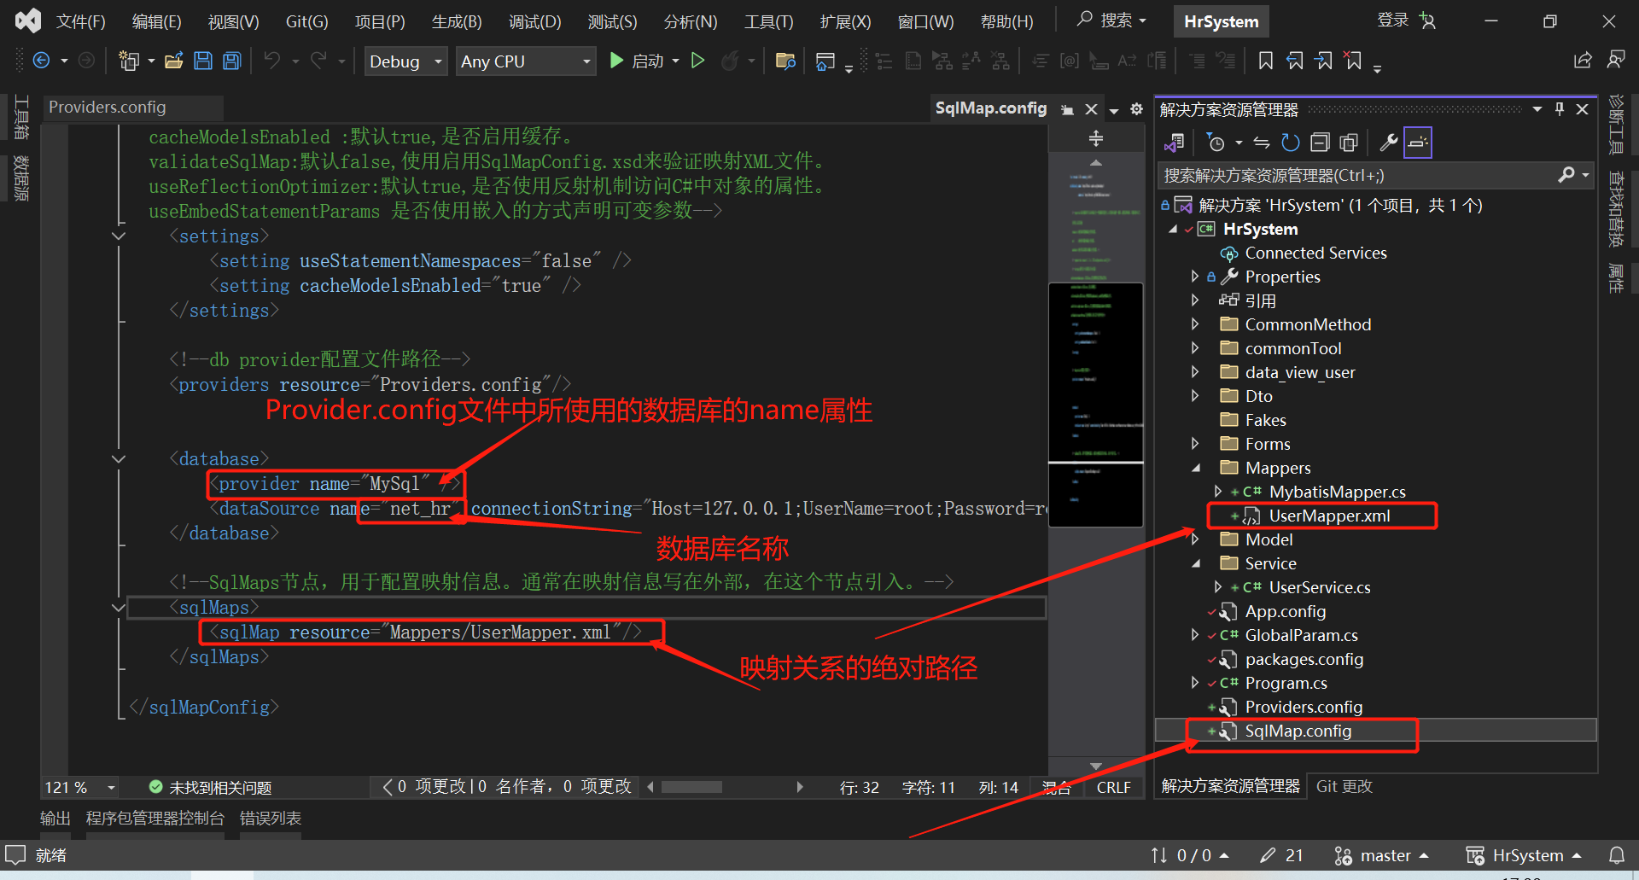
Task: Save all open files
Action: pos(231,61)
